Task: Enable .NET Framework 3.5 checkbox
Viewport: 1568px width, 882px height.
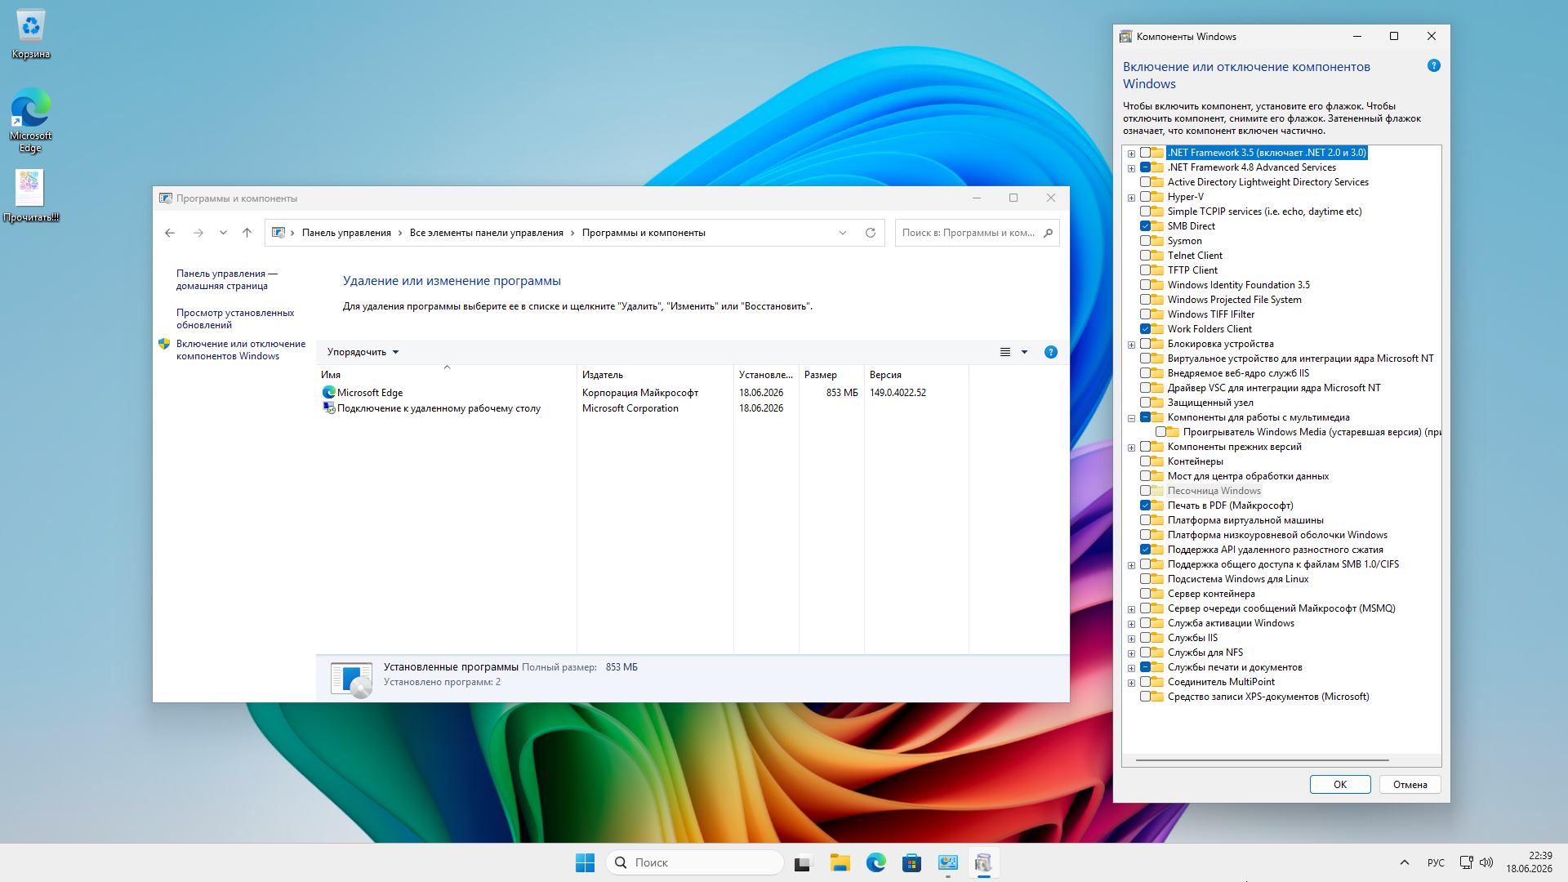Action: 1145,153
